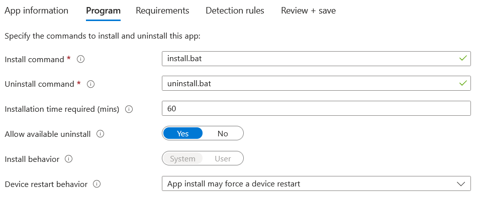Expand the restart behavior chevron arrow
Screen dimensions: 478x203
(x=461, y=184)
